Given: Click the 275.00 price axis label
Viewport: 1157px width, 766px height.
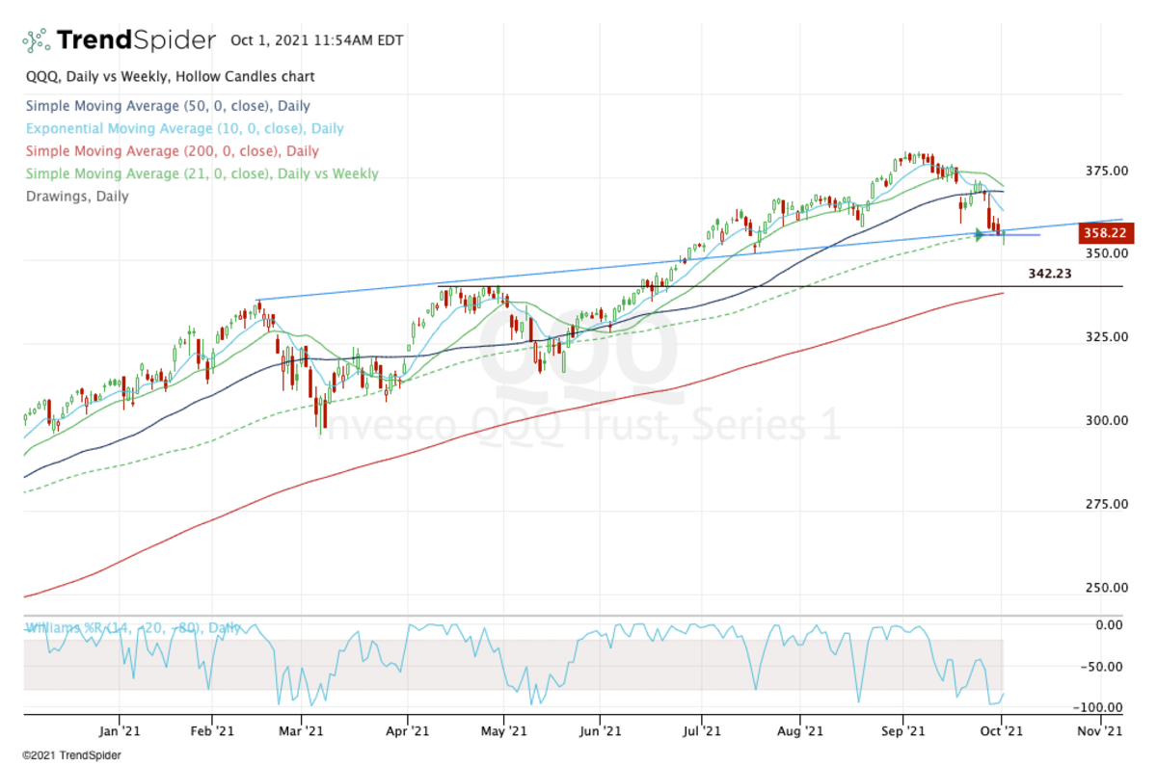Looking at the screenshot, I should pyautogui.click(x=1106, y=504).
